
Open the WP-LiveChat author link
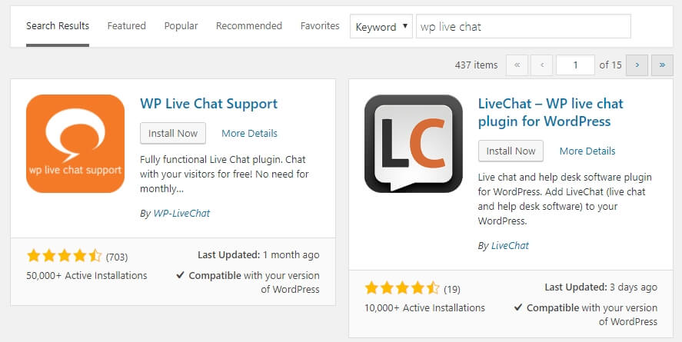(181, 214)
